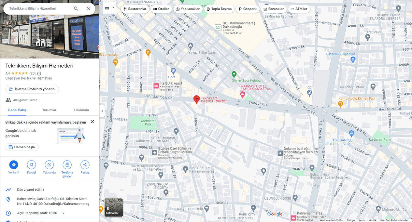Click the Hemen başla ad button
The height and width of the screenshot is (222, 412).
(22, 147)
